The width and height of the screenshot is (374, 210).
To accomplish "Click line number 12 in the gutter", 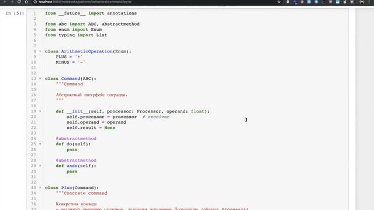I will pyautogui.click(x=33, y=73).
